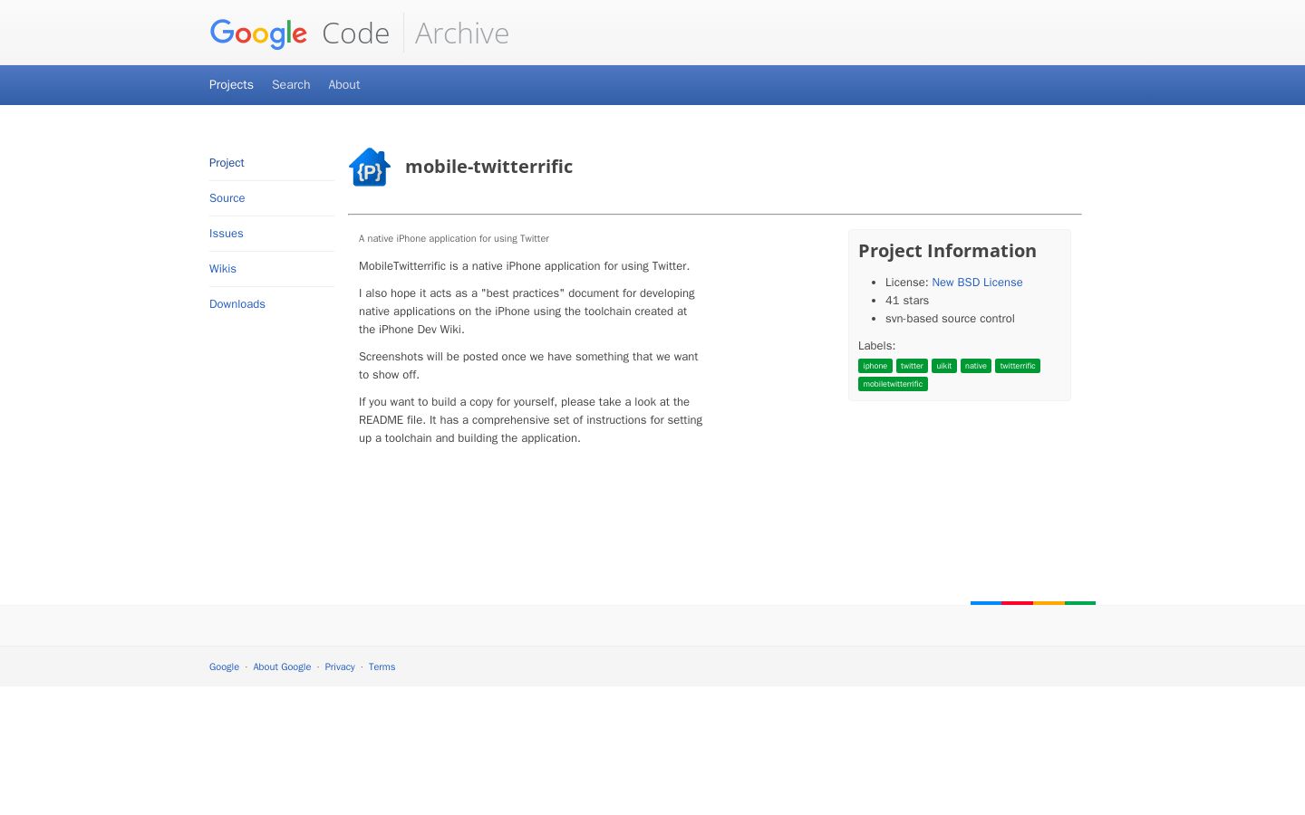The image size is (1305, 815).
Task: Open the Issues sidebar section
Action: (x=227, y=234)
